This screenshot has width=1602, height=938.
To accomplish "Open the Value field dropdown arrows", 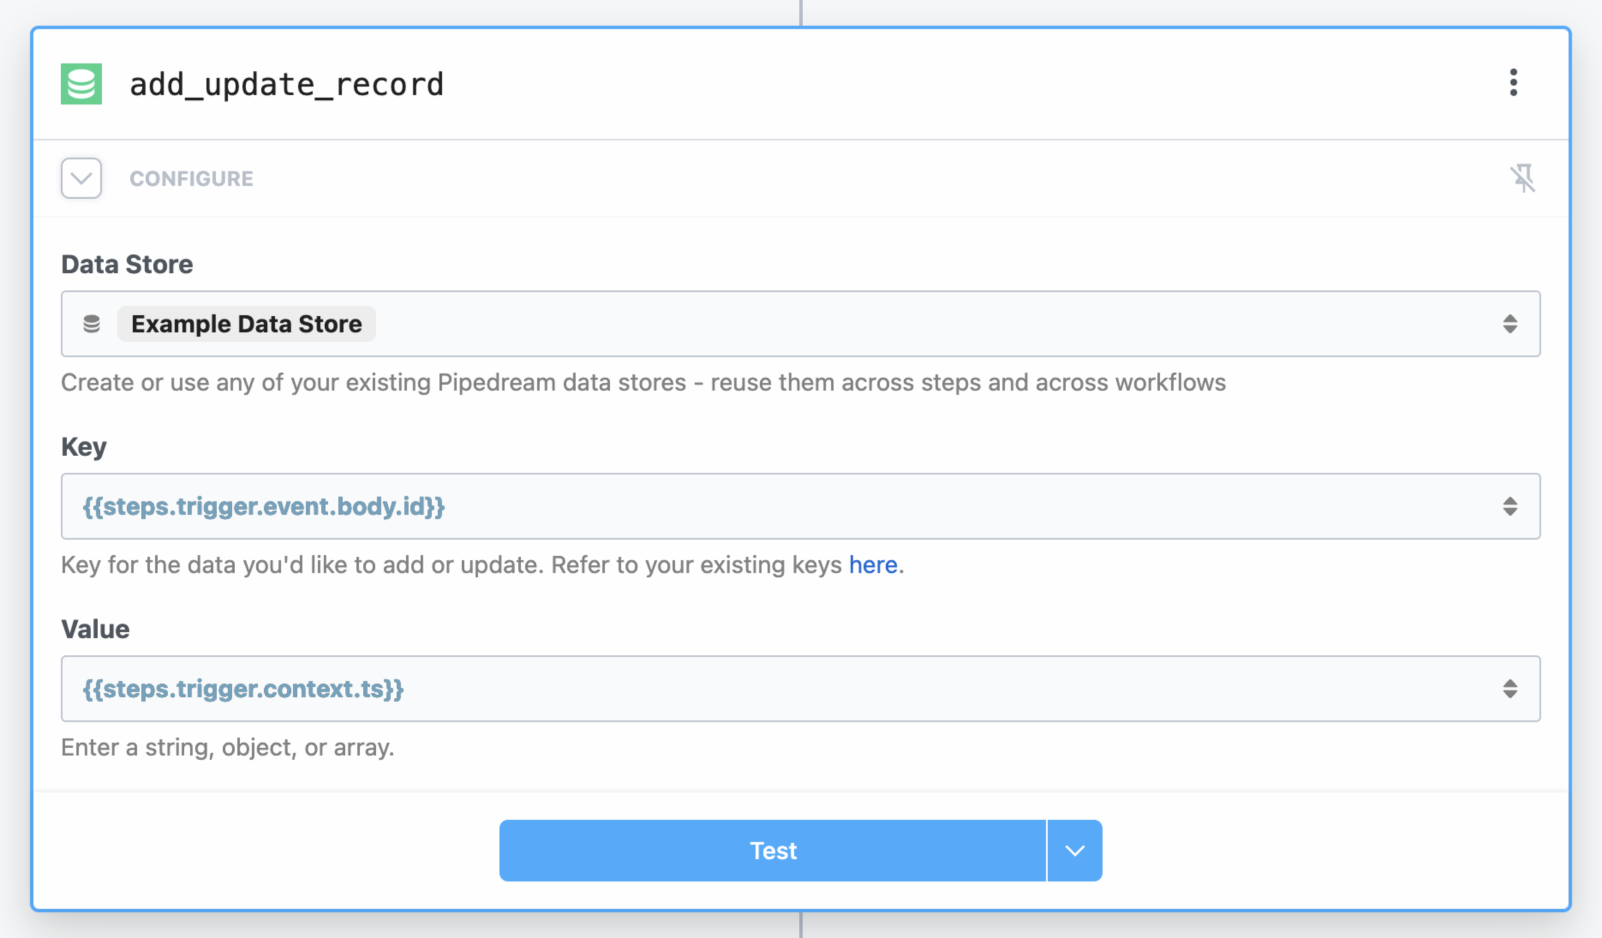I will coord(1510,689).
